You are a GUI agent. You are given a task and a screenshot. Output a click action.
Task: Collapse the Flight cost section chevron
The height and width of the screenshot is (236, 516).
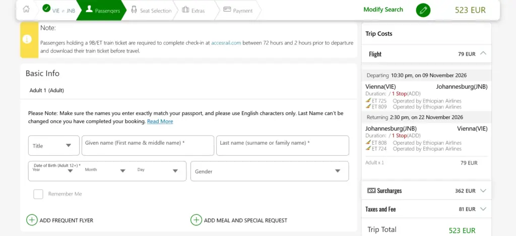point(483,53)
